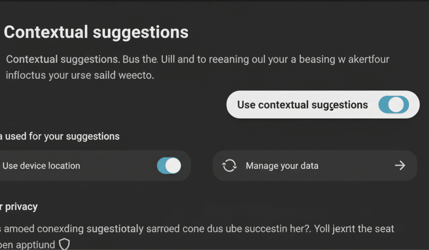Click the shield icon in the privacy section

(64, 244)
